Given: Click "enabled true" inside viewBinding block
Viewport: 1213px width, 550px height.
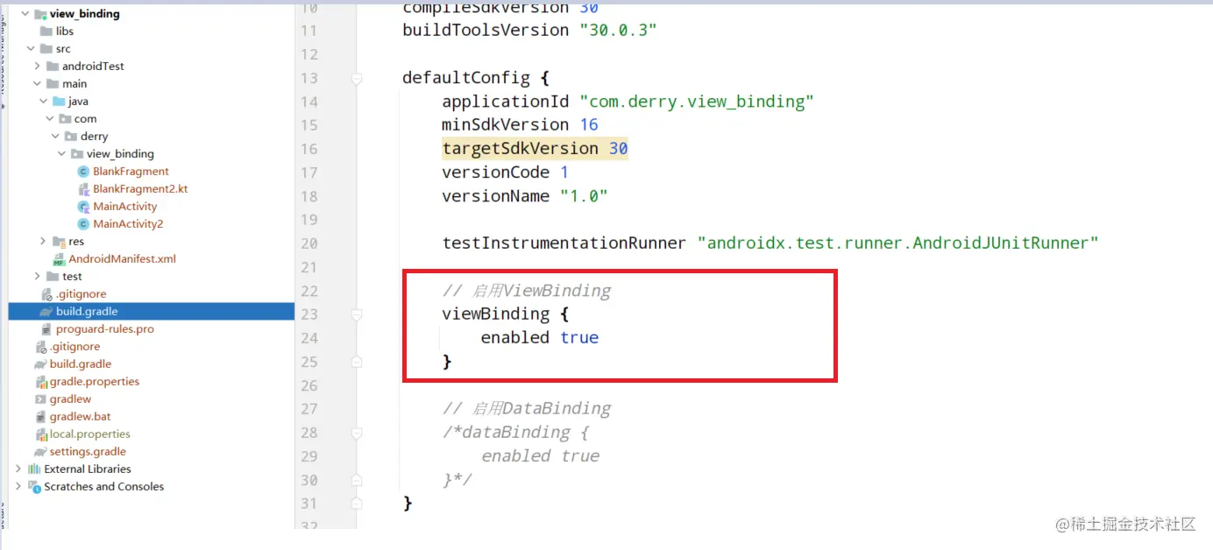Looking at the screenshot, I should pos(540,337).
